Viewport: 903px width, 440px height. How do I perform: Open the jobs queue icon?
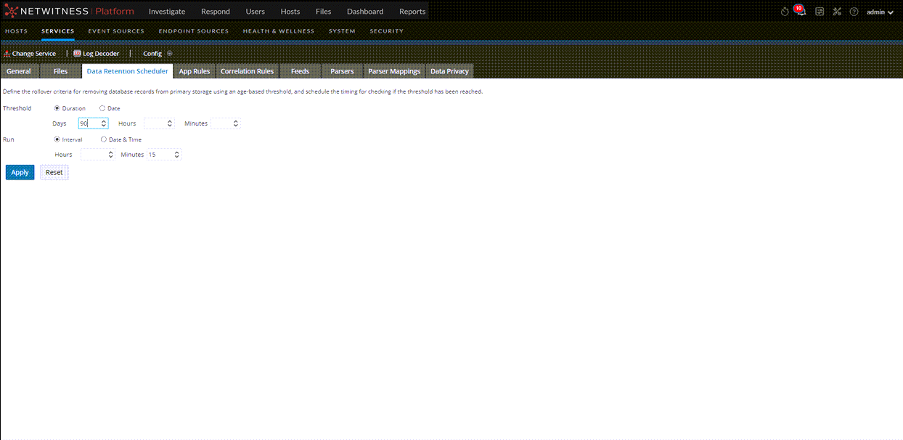click(820, 11)
